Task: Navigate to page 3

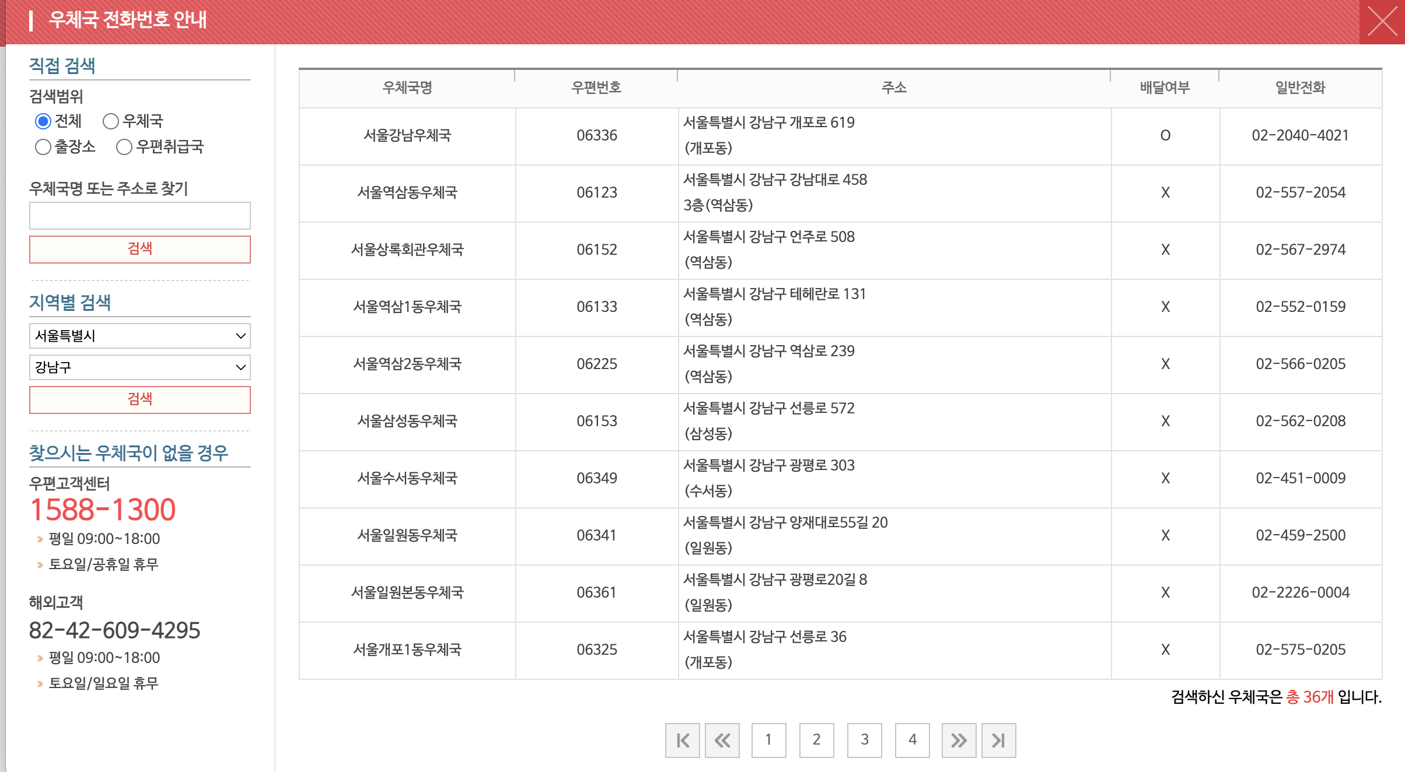Action: click(x=864, y=741)
